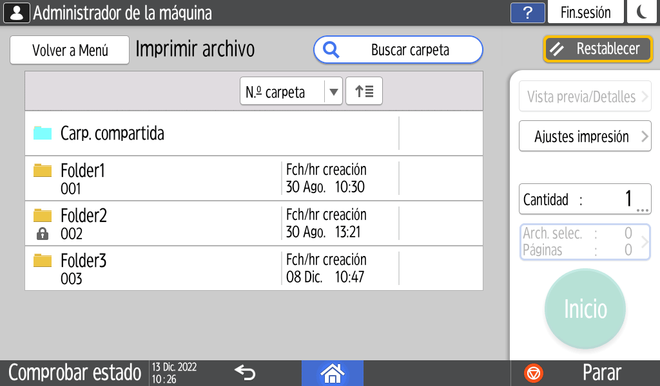The image size is (660, 386).
Task: Expand Ajustes impresión settings
Action: click(585, 136)
